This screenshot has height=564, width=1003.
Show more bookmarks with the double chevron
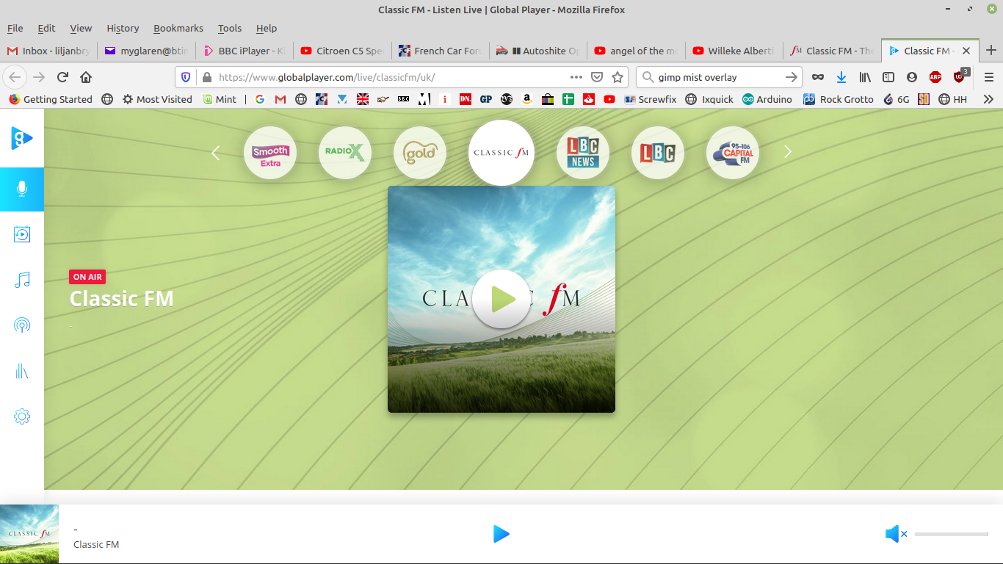pos(988,99)
